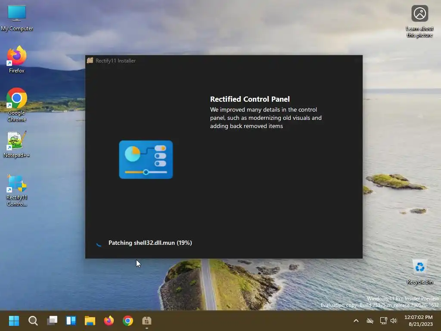Screen dimensions: 441x331
Task: Open Rectify11 Control Center desktop shortcut
Action: 17,190
